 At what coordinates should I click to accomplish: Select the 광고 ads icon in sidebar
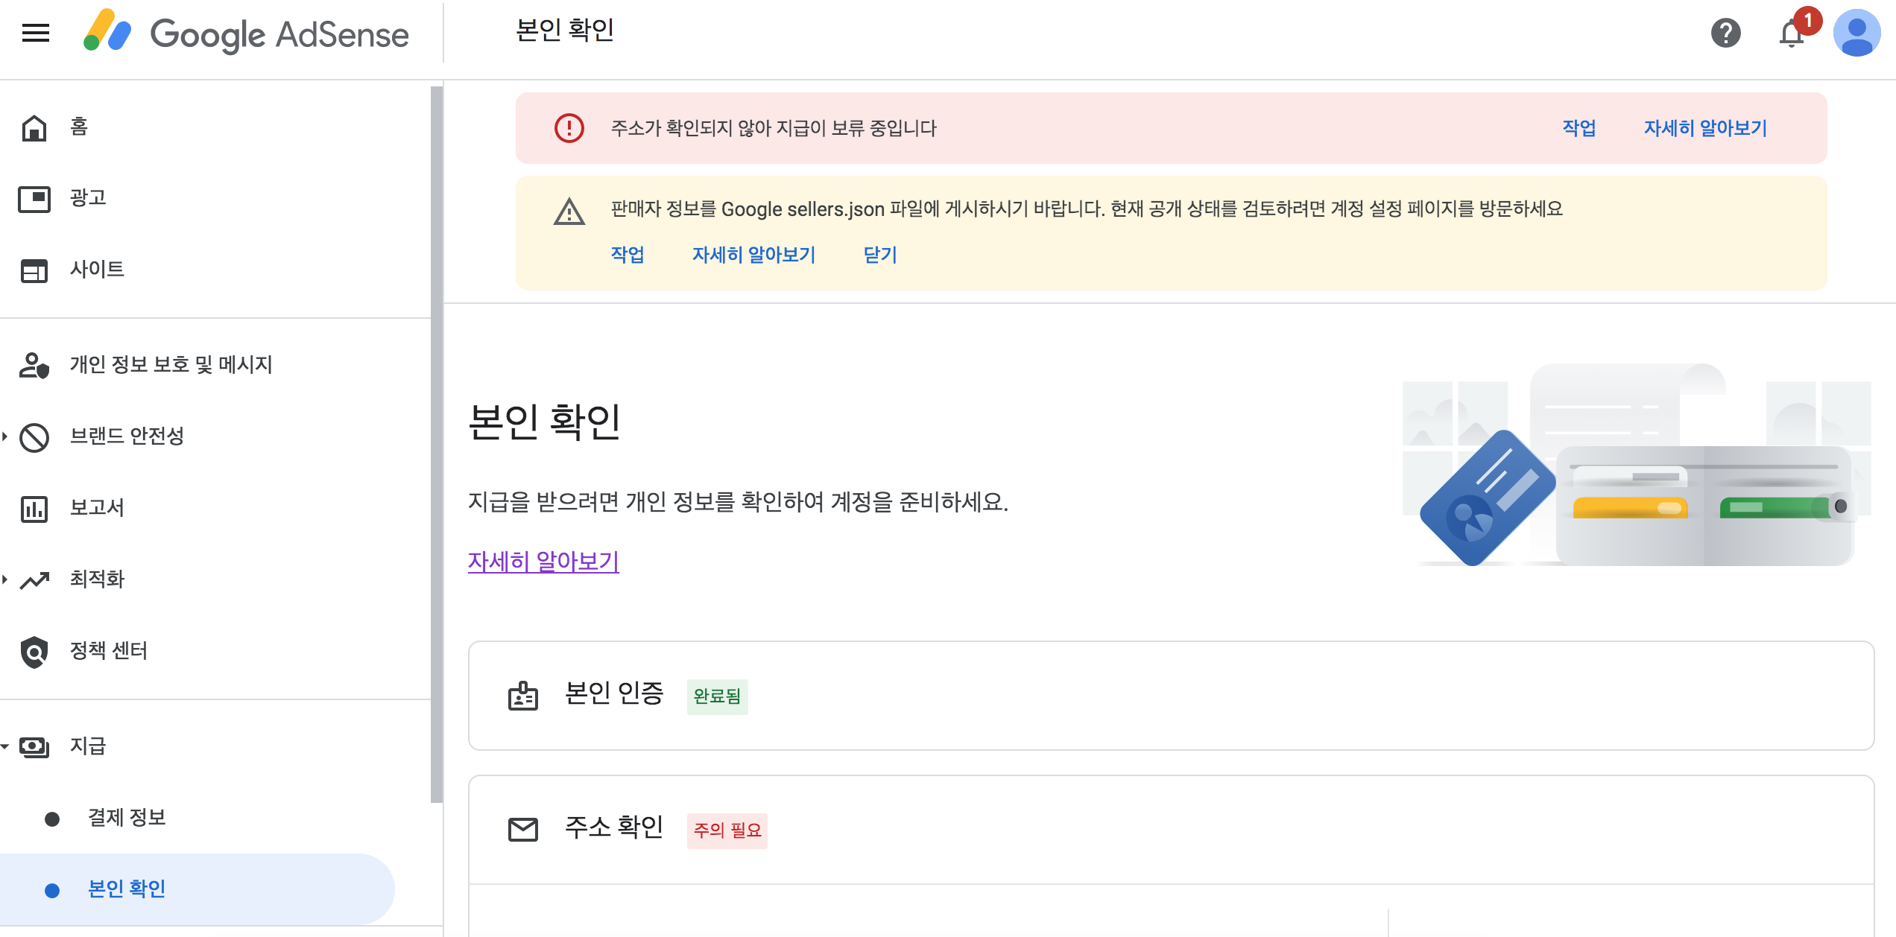33,198
